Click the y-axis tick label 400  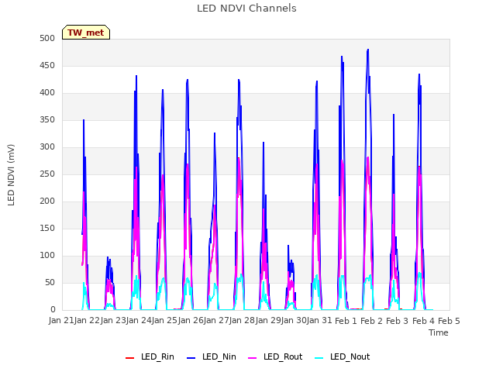pyautogui.click(x=47, y=93)
